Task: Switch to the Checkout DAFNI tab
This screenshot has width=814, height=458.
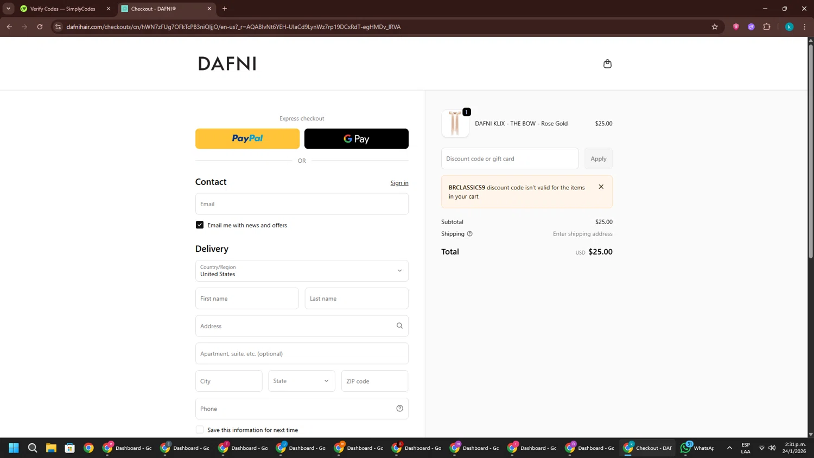Action: click(x=166, y=9)
